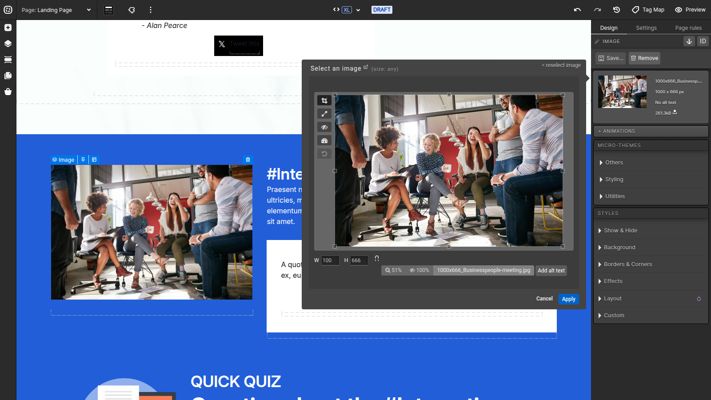Click the page layout template icon

click(108, 10)
